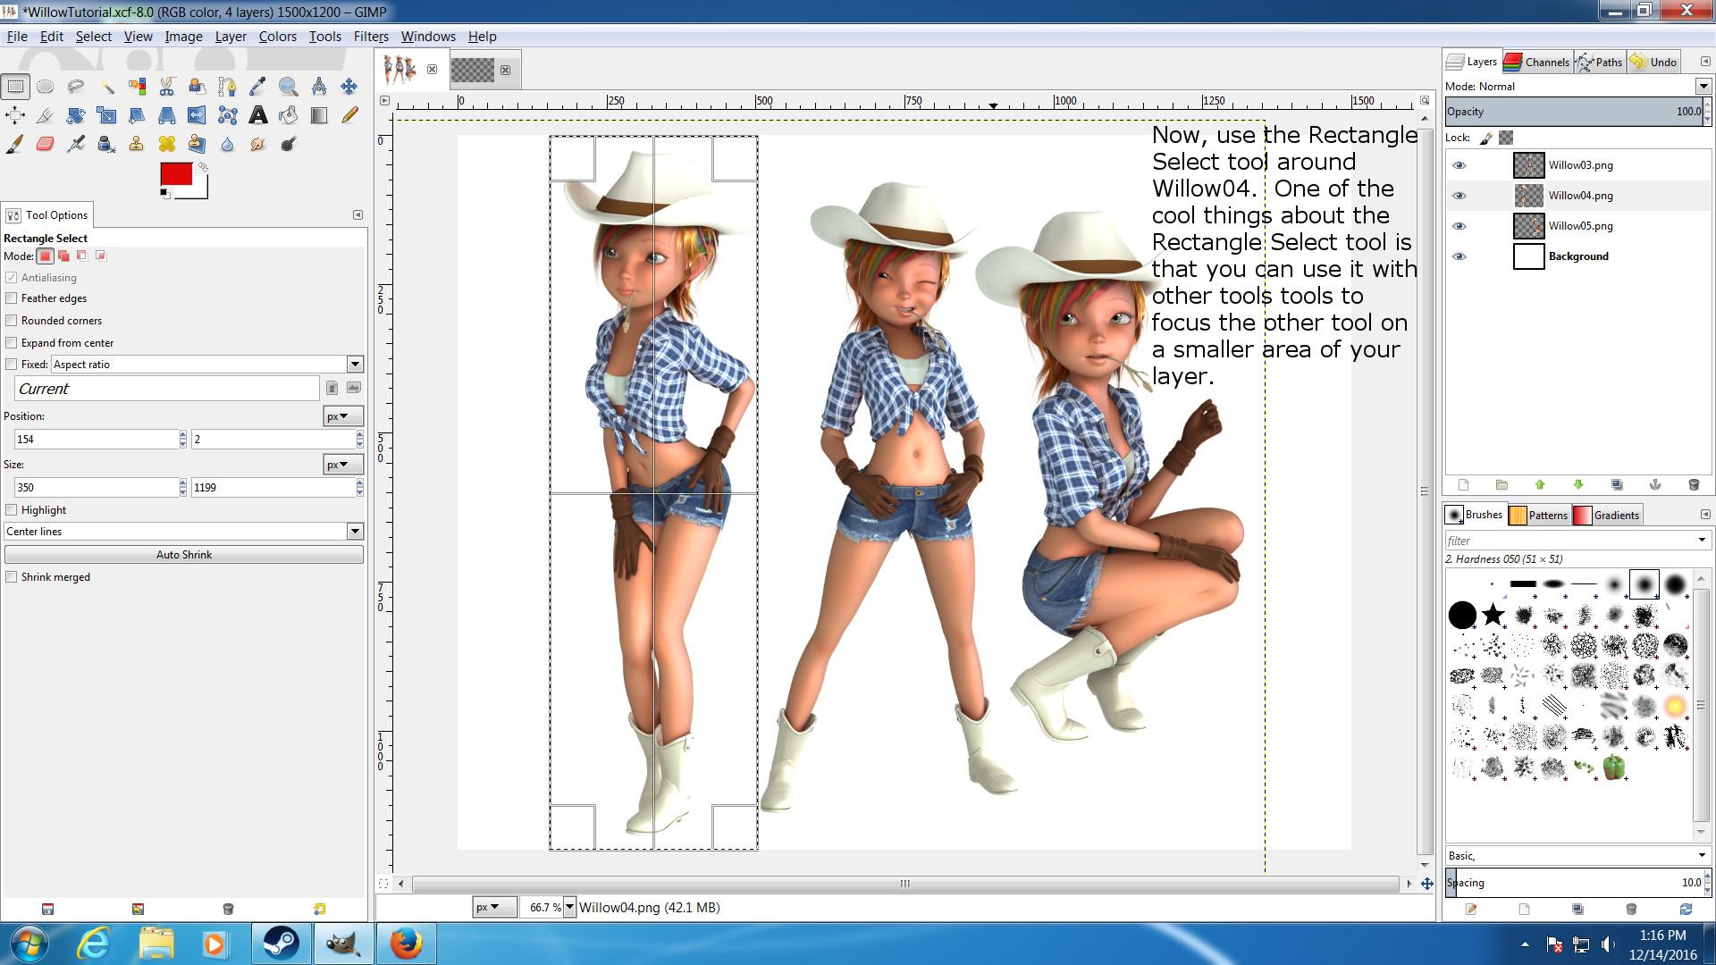Open the layer Mode Normal dropdown

[x=1703, y=87]
